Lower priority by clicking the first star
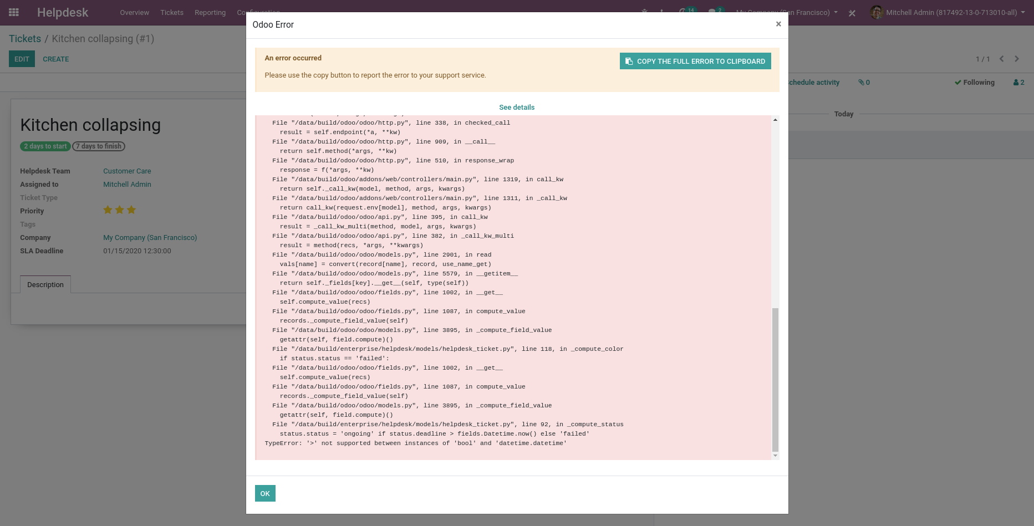1034x526 pixels. click(108, 210)
